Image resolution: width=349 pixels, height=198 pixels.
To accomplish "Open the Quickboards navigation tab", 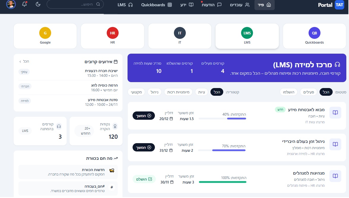I will (x=156, y=5).
